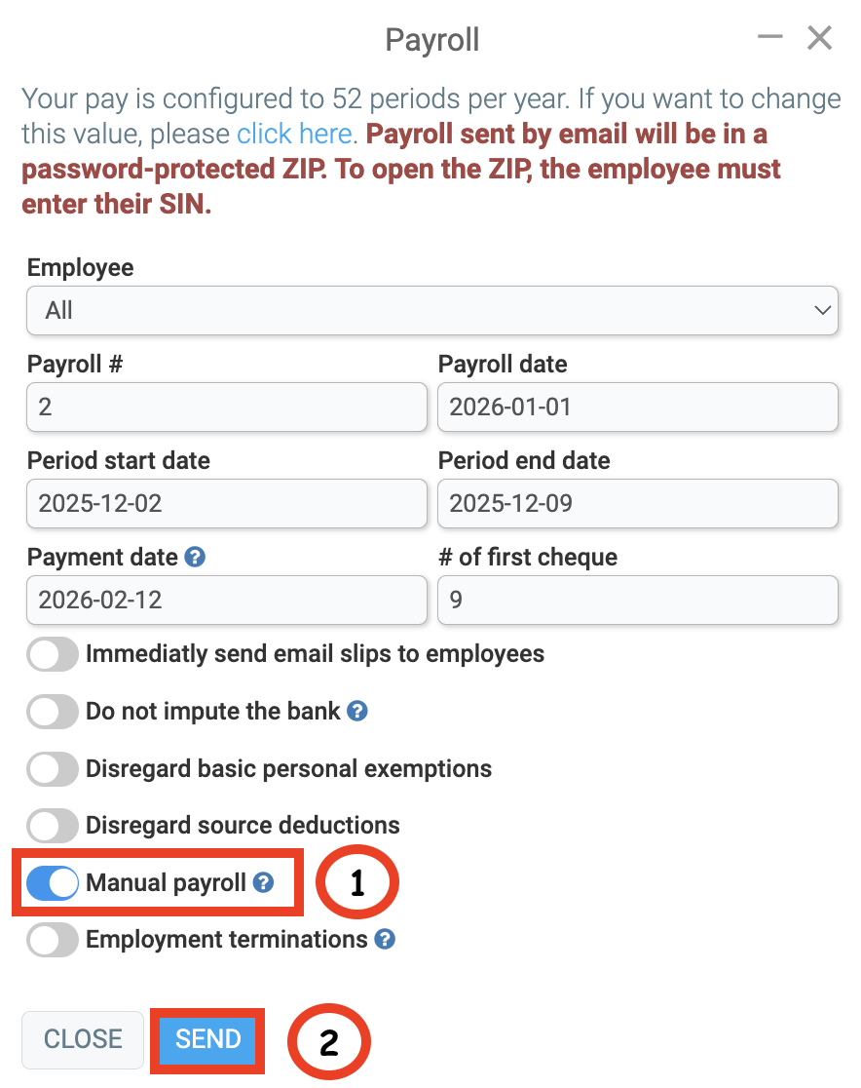Minimize the Payroll dialog
This screenshot has width=861, height=1088.
tap(769, 37)
